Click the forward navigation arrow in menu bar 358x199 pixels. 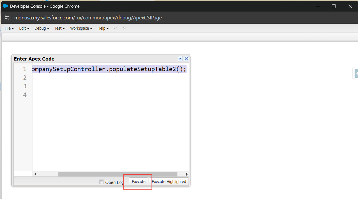pyautogui.click(x=124, y=28)
